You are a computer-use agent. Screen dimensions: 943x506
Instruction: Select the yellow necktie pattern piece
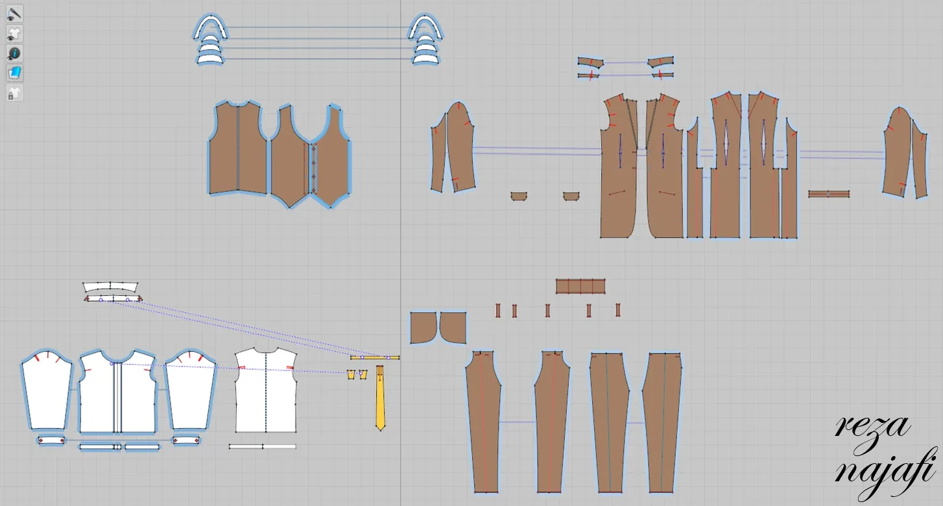[x=380, y=399]
